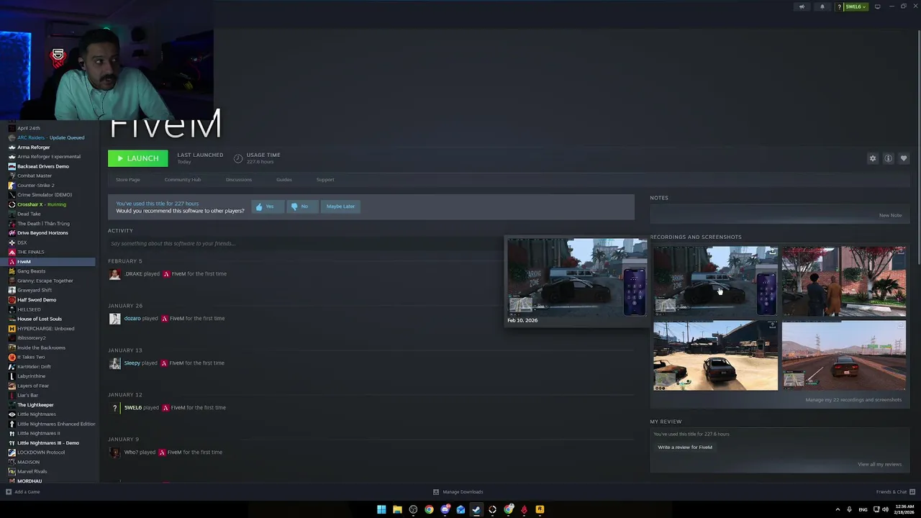The image size is (921, 518).
Task: Launch FiveM with the green button
Action: (137, 158)
